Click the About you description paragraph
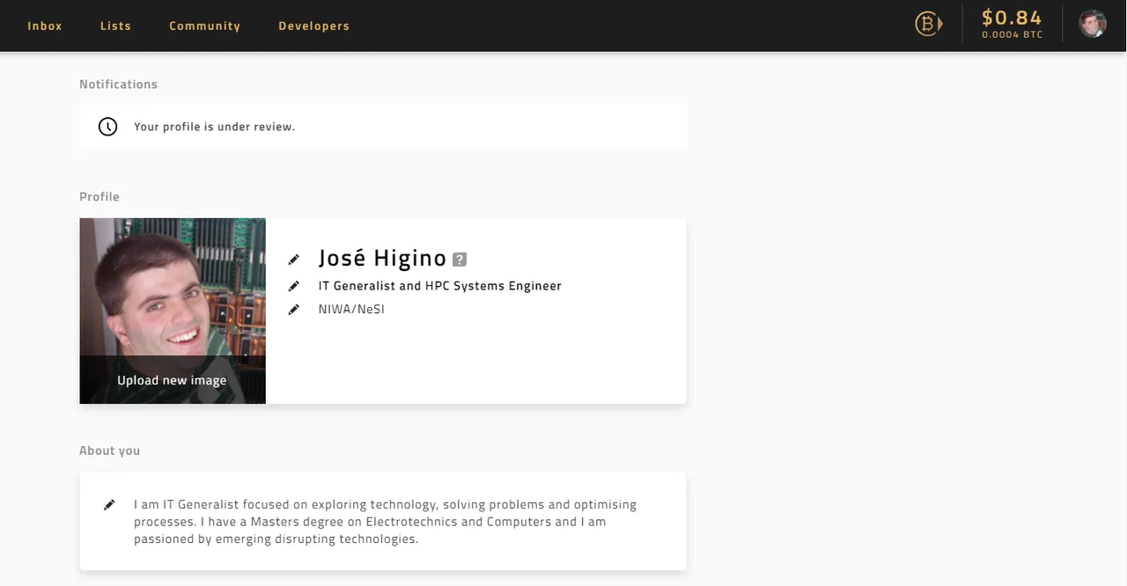Viewport: 1127px width, 586px height. point(385,522)
